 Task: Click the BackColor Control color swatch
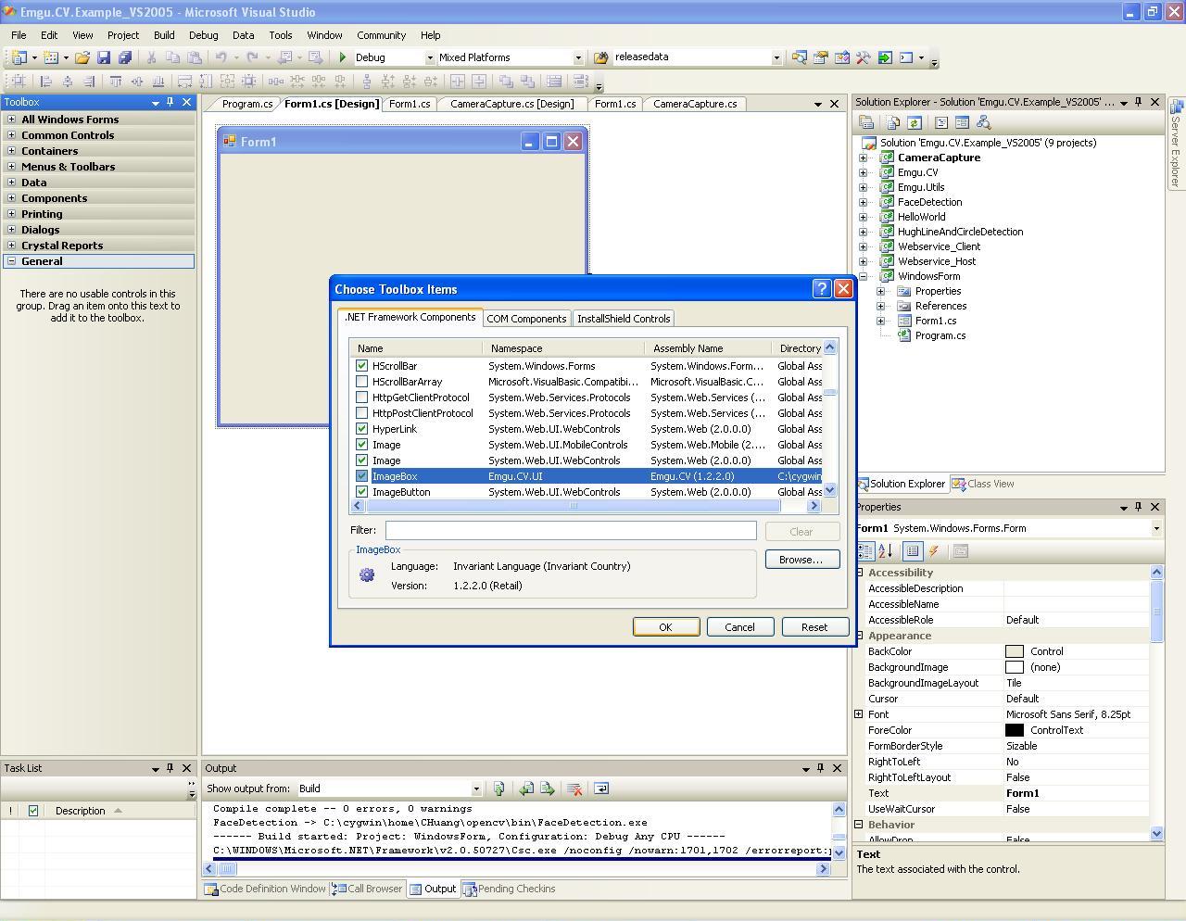1015,651
